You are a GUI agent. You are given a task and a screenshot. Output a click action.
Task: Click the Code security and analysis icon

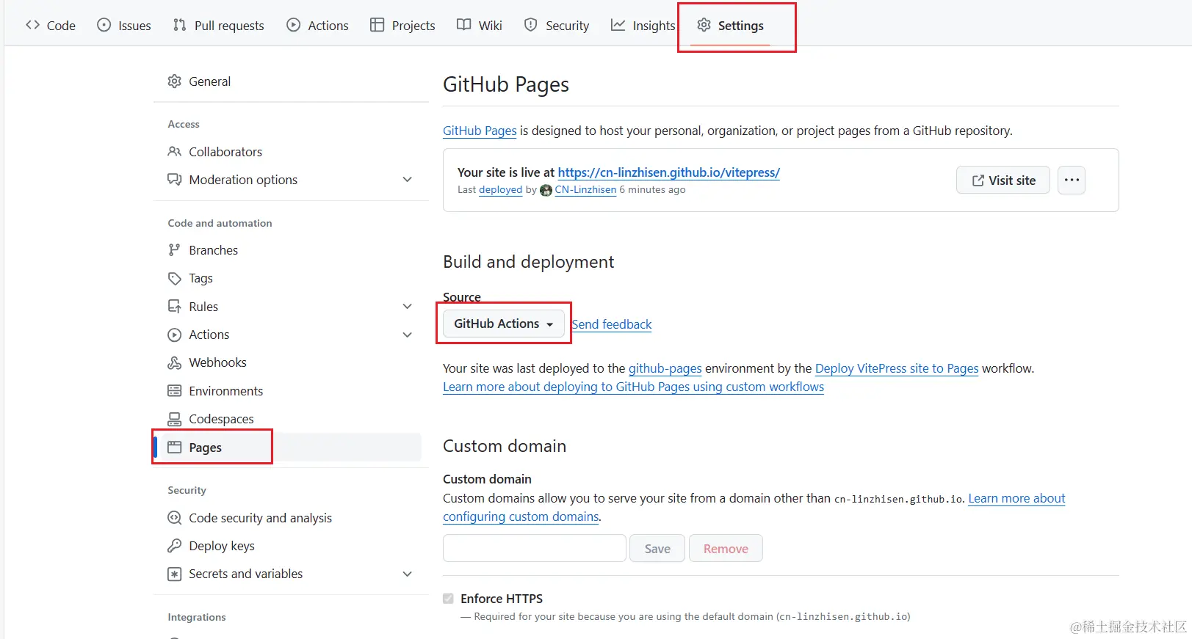(175, 518)
